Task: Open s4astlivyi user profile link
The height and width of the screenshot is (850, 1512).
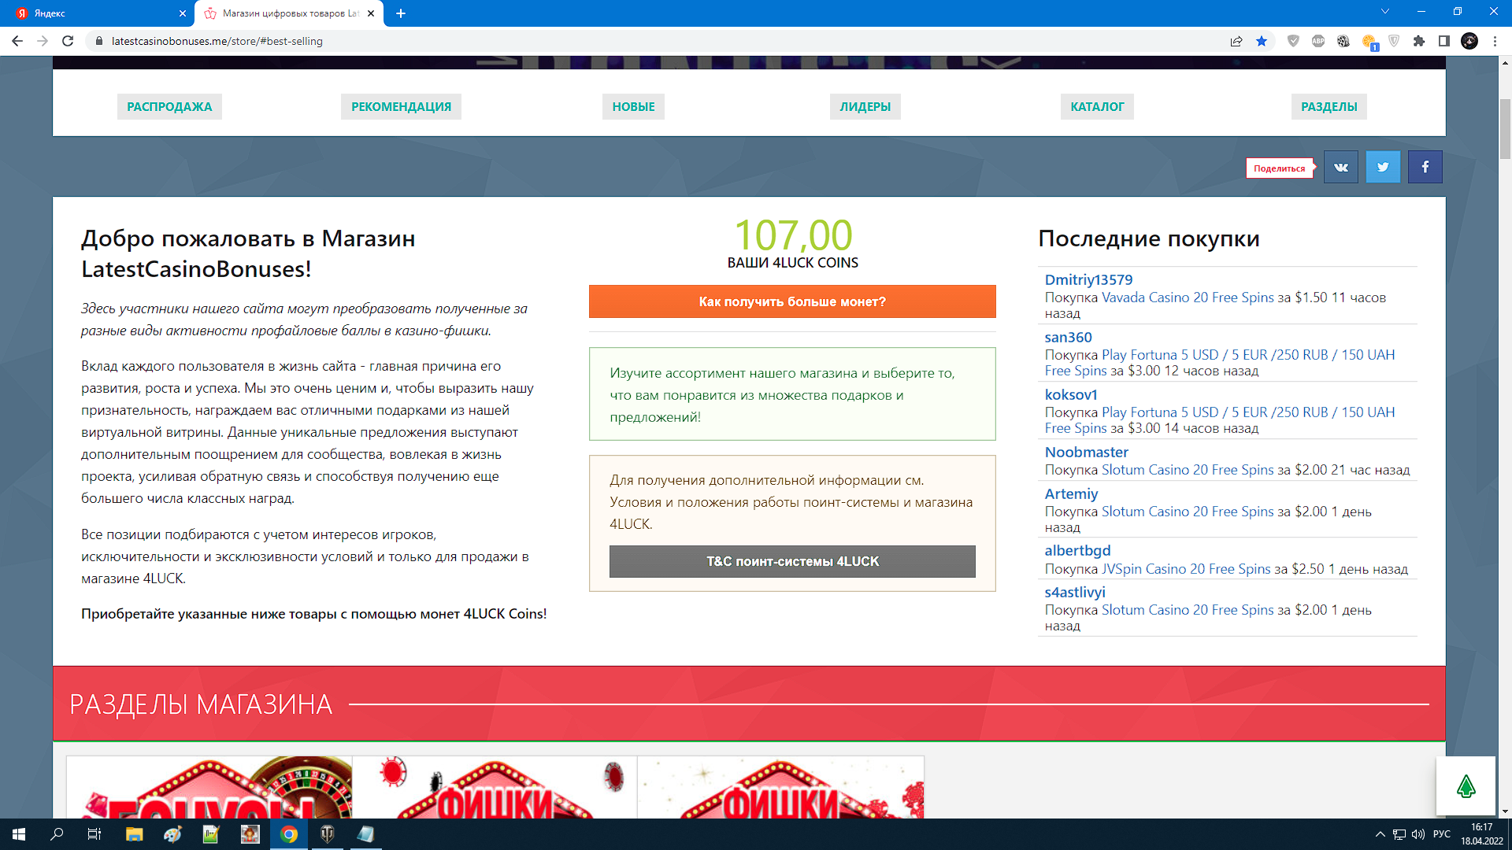Action: (x=1075, y=592)
